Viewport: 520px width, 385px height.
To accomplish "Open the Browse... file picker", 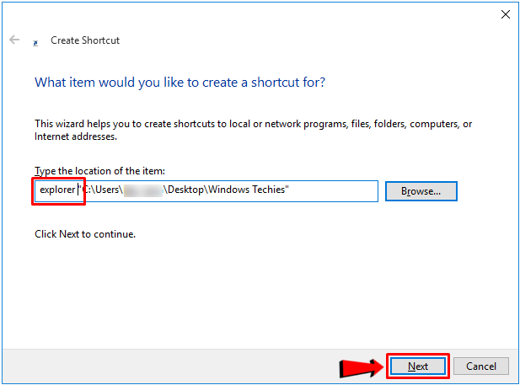I will click(421, 191).
